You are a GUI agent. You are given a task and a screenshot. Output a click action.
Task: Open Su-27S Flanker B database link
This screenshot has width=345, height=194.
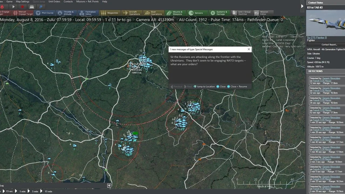tap(317, 38)
